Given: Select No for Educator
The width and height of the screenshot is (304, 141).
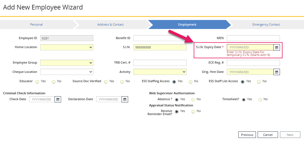Looking at the screenshot, I should pos(54,82).
